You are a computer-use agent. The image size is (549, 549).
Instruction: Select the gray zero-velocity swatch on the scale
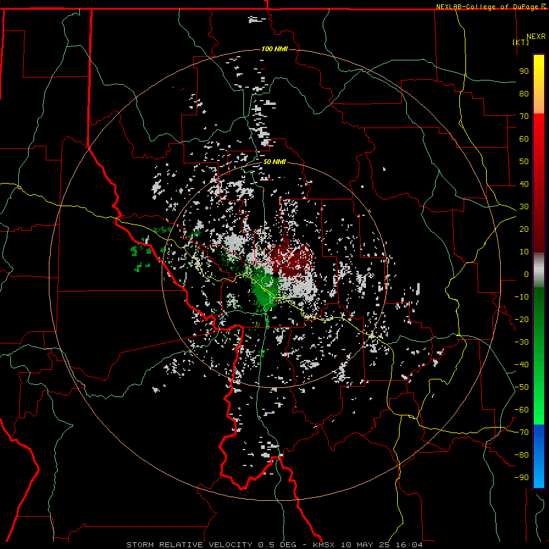pyautogui.click(x=539, y=270)
